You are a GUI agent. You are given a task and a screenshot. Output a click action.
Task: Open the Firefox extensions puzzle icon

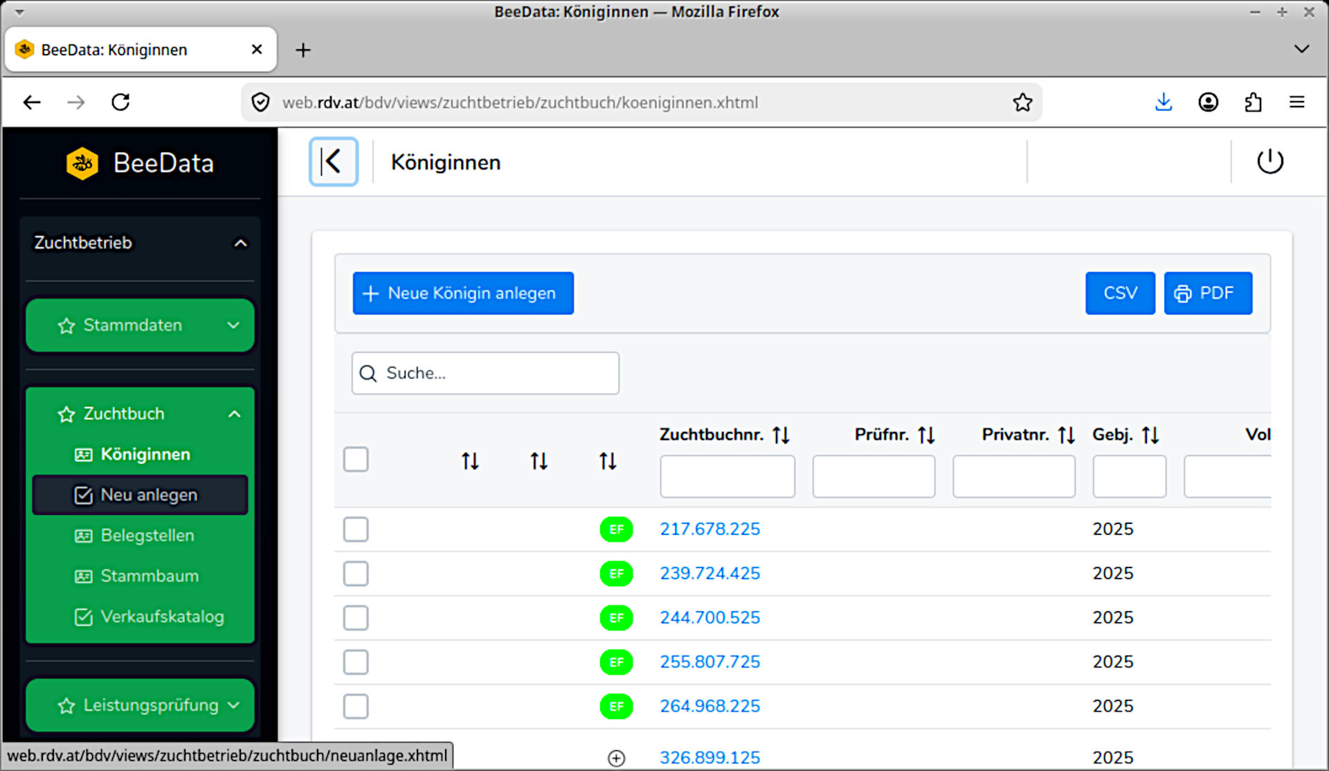1253,102
